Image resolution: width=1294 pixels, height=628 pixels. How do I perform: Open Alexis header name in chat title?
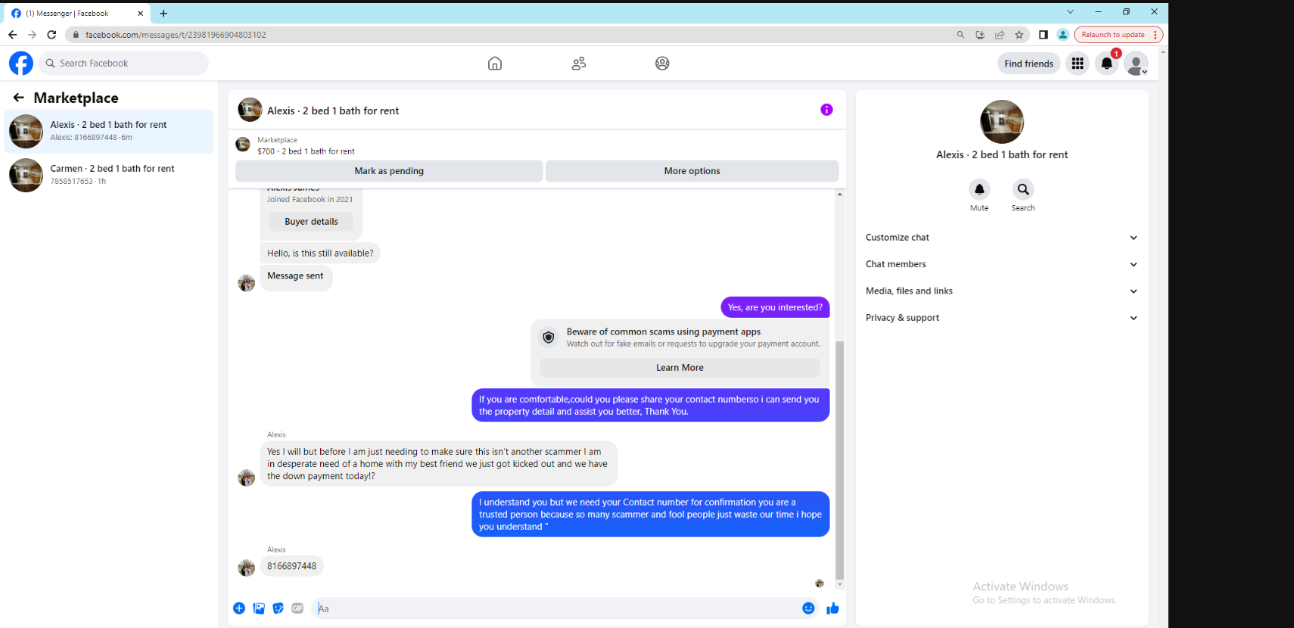333,110
